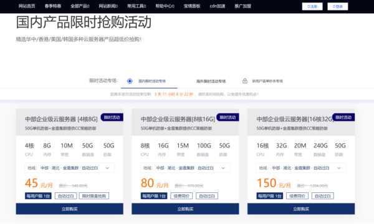This screenshot has height=224, width=374.
Task: Click the struck-through original price 1204.00元
Action: point(312,185)
